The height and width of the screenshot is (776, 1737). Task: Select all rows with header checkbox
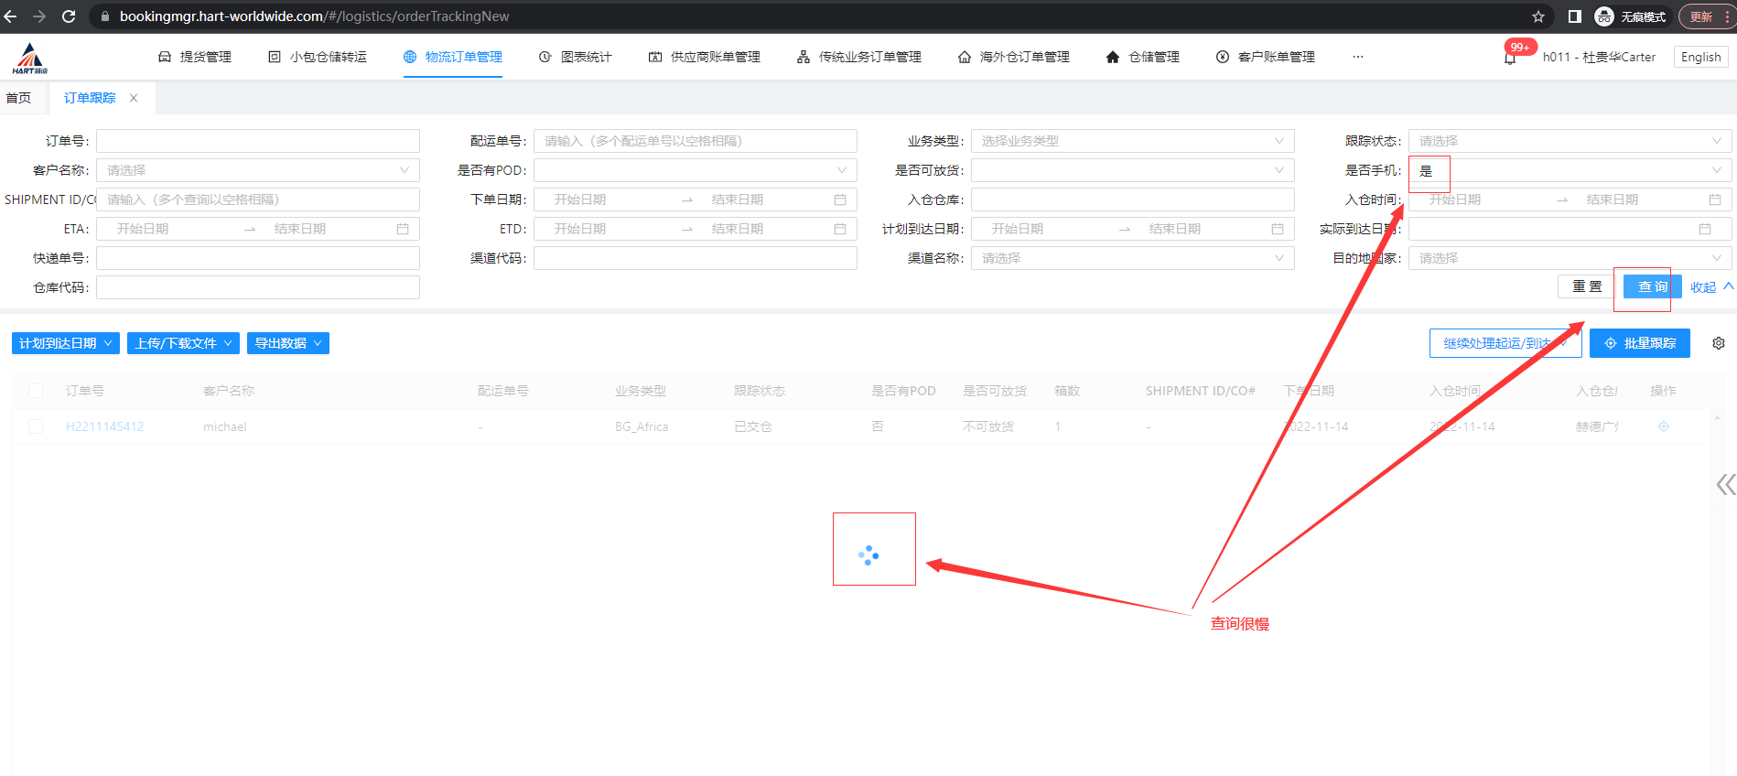36,391
